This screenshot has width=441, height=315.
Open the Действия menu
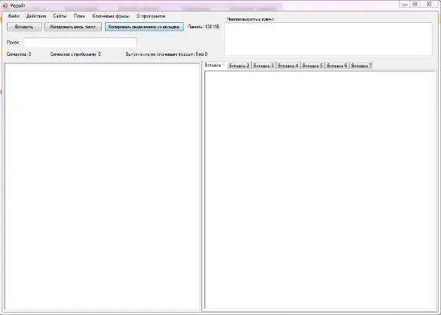pyautogui.click(x=36, y=16)
